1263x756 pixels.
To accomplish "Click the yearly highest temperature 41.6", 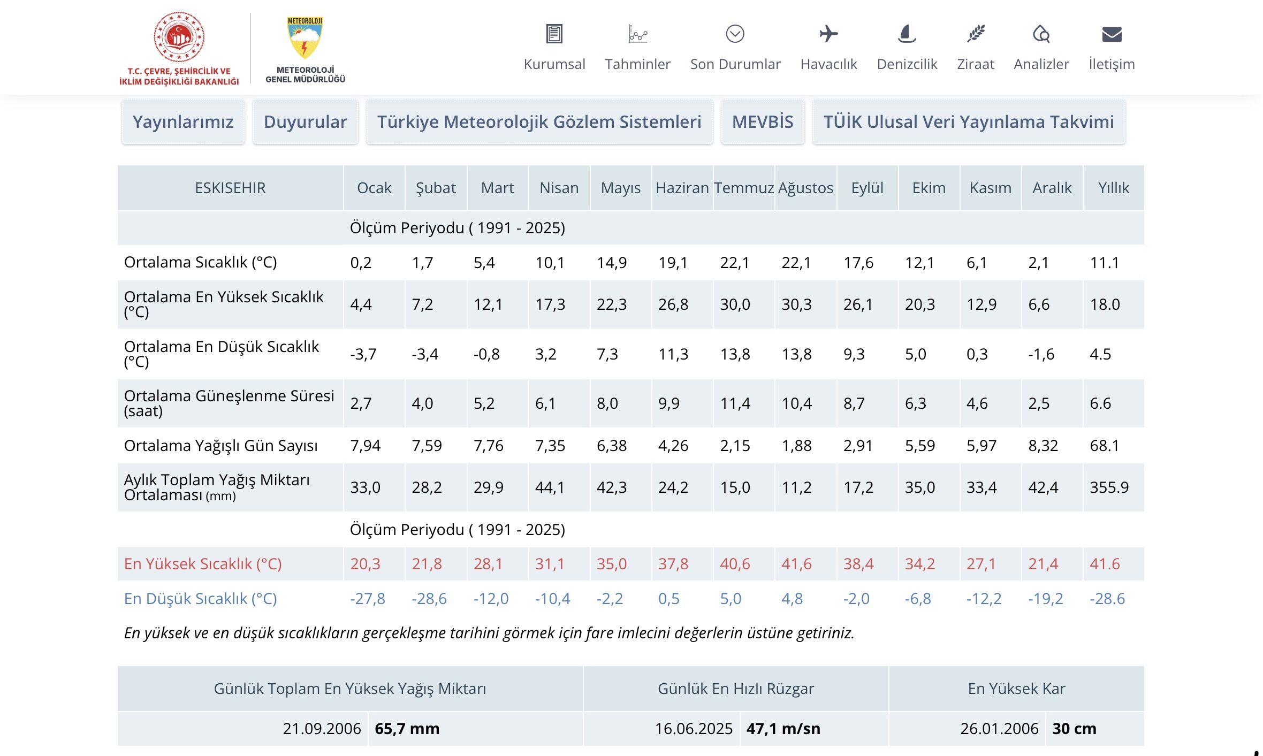I will tap(1105, 564).
